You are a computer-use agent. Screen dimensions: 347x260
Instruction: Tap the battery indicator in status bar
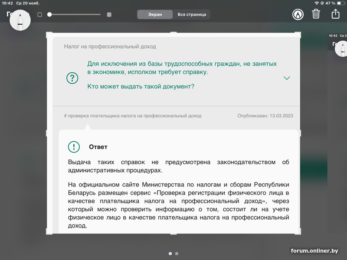(340, 3)
